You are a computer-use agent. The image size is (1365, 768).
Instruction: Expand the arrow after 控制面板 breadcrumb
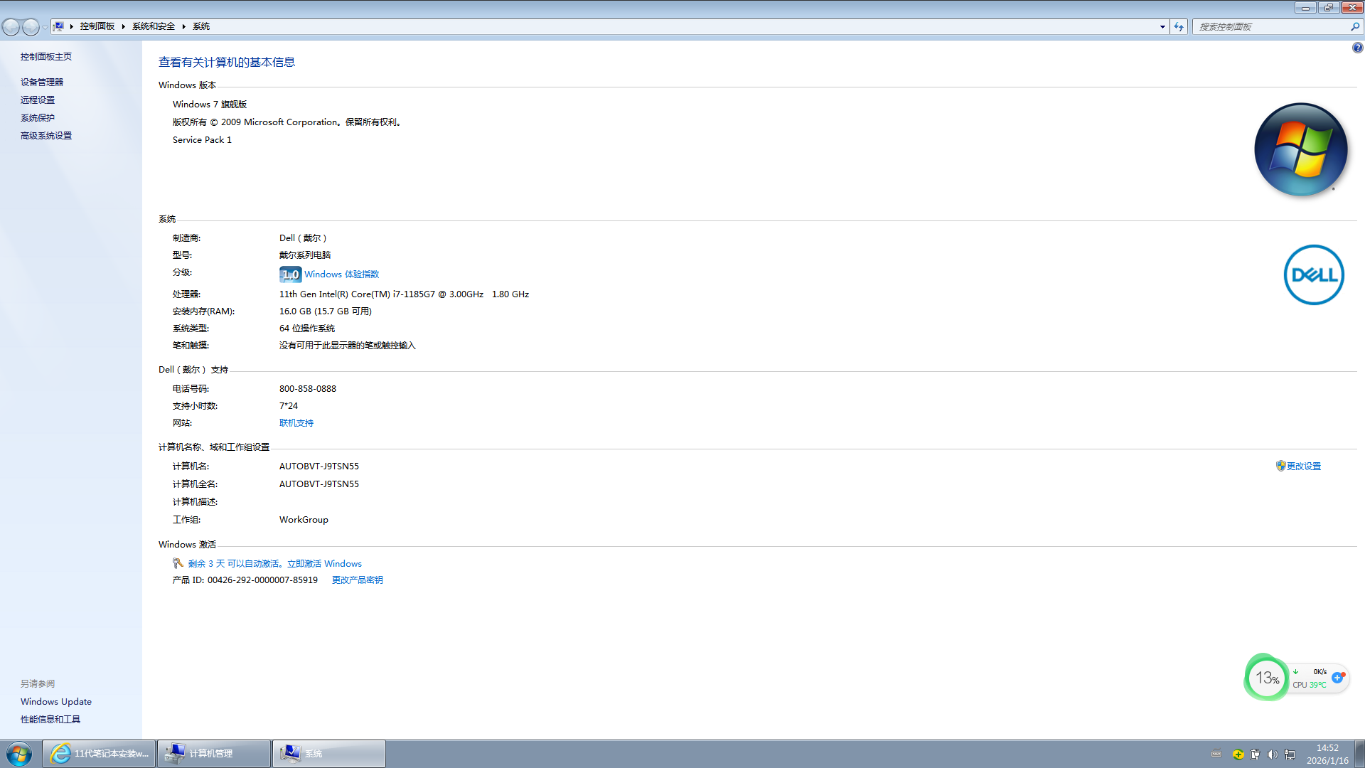(x=124, y=26)
